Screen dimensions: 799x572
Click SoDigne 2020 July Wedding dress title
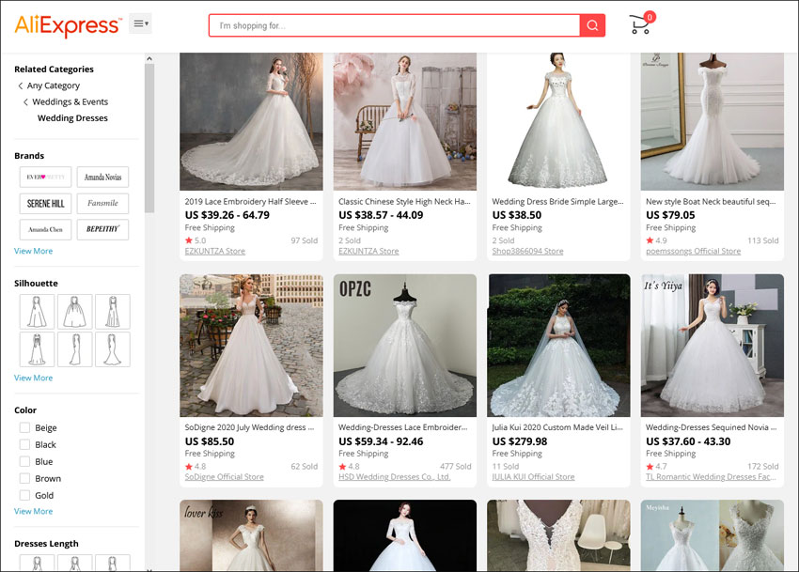pyautogui.click(x=249, y=427)
